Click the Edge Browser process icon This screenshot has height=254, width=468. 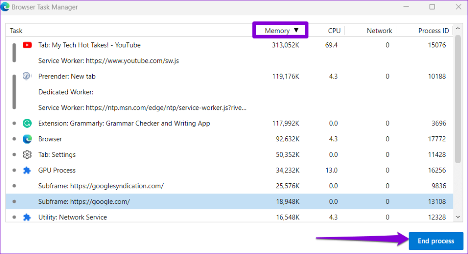(x=27, y=139)
